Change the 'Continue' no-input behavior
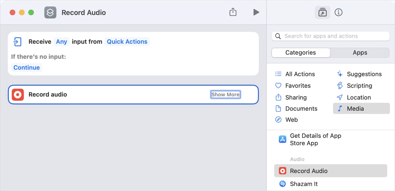Screen dimensions: 395x191 point(26,67)
